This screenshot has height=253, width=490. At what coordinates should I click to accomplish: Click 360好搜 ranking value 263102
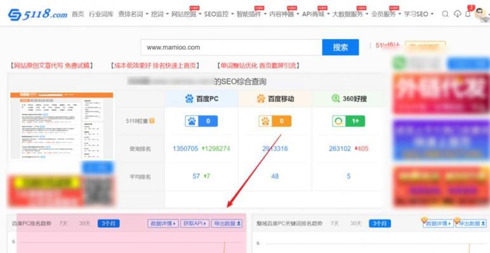(340, 149)
